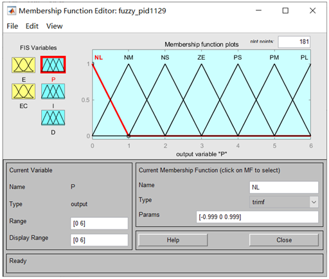
Task: Click the membership function Name field
Action: (x=284, y=187)
